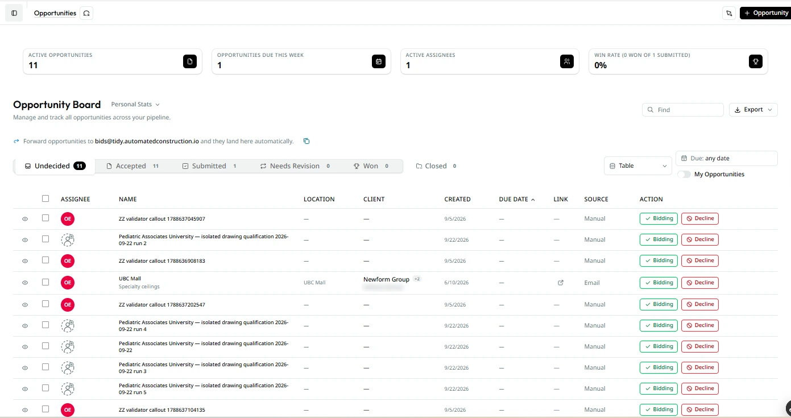Image resolution: width=791 pixels, height=418 pixels.
Task: Show the Closed opportunities tab
Action: coord(436,166)
